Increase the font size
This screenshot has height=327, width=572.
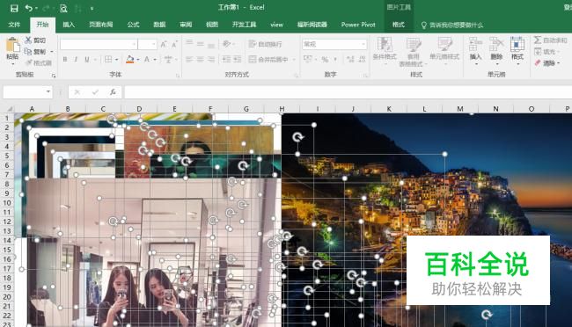(x=164, y=45)
